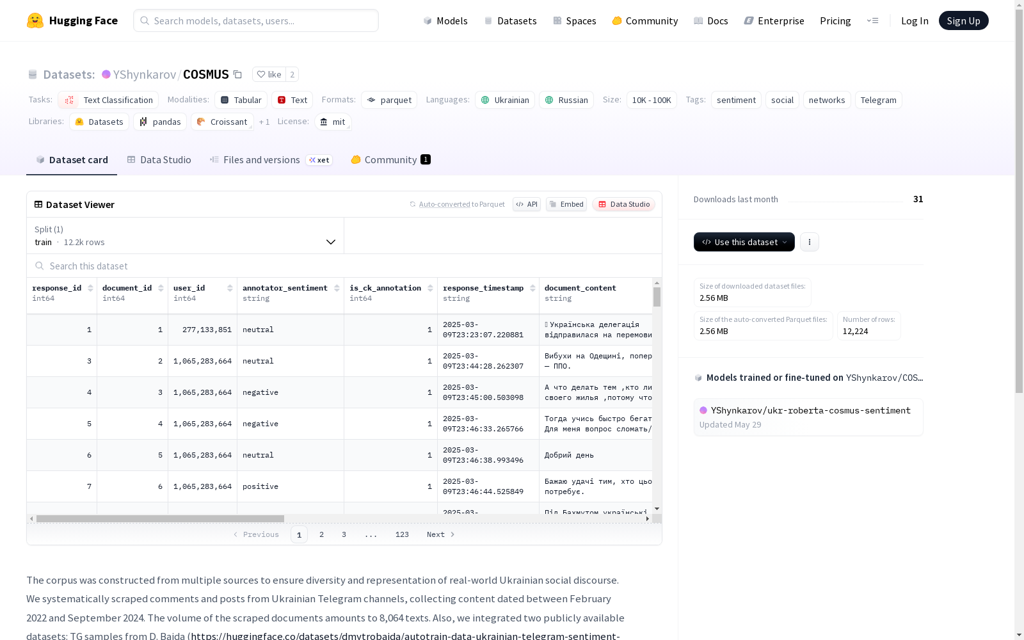Viewport: 1024px width, 640px height.
Task: Open Enterprise in top navigation
Action: (x=774, y=20)
